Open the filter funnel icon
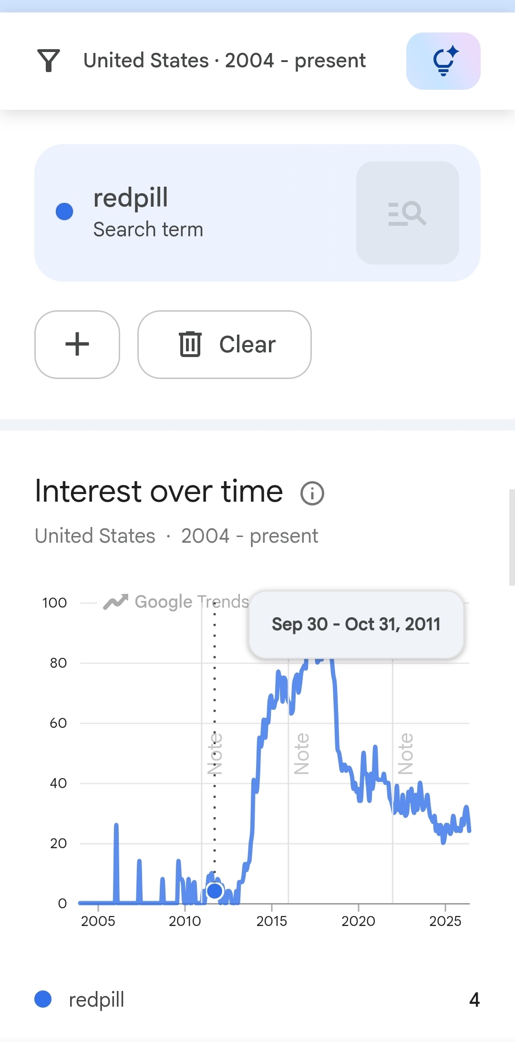This screenshot has height=1042, width=515. point(49,61)
